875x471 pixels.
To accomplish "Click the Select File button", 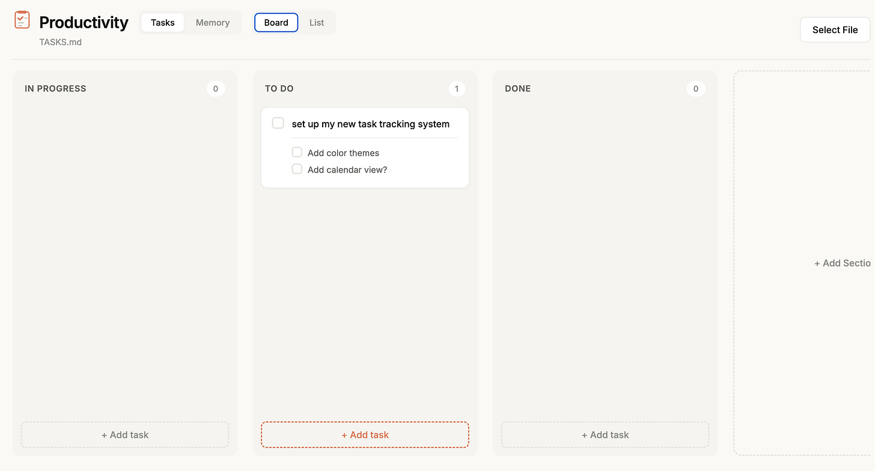I will tap(834, 29).
